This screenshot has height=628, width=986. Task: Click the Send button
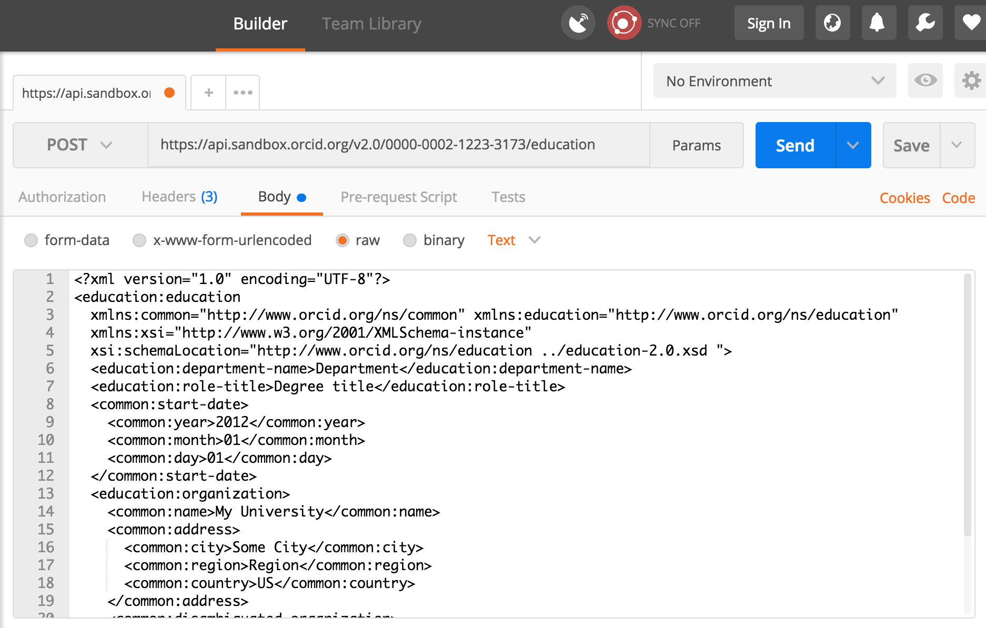[795, 145]
